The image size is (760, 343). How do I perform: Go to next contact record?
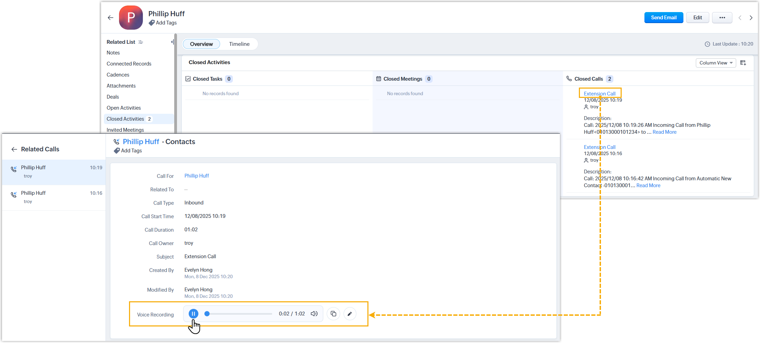[751, 18]
